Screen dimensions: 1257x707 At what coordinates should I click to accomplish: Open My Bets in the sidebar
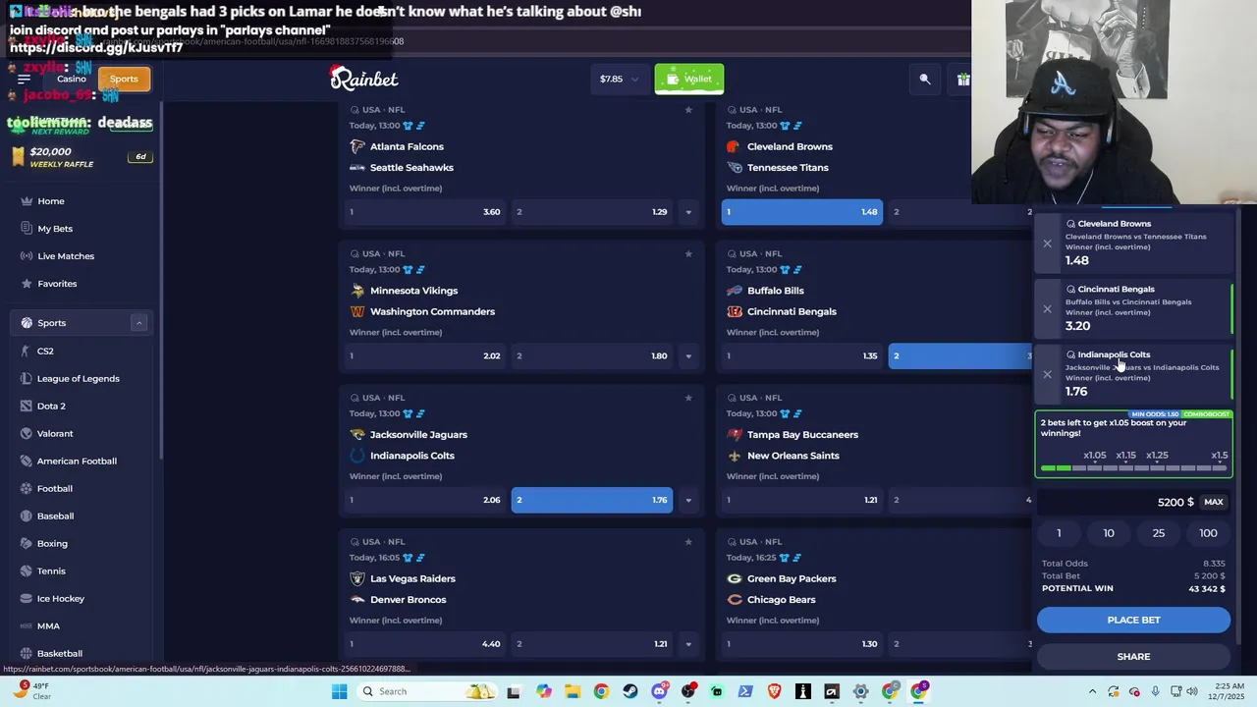pyautogui.click(x=55, y=229)
